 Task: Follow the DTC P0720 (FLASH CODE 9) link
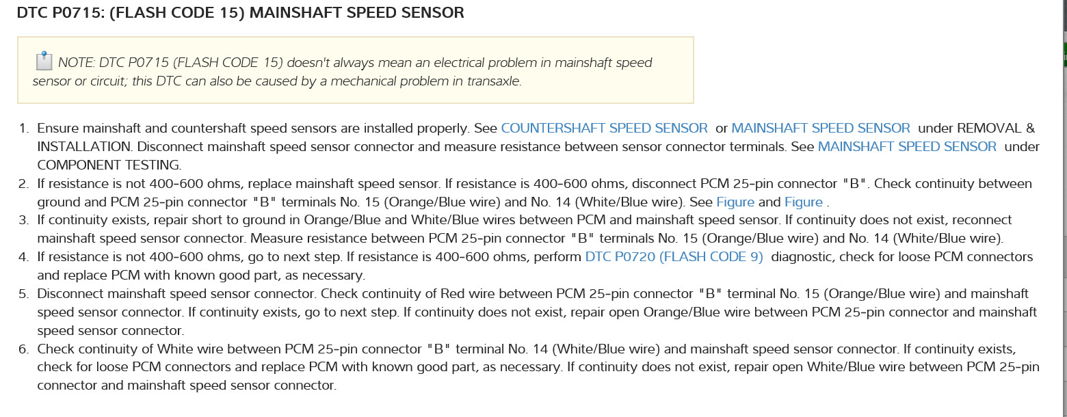tap(674, 257)
